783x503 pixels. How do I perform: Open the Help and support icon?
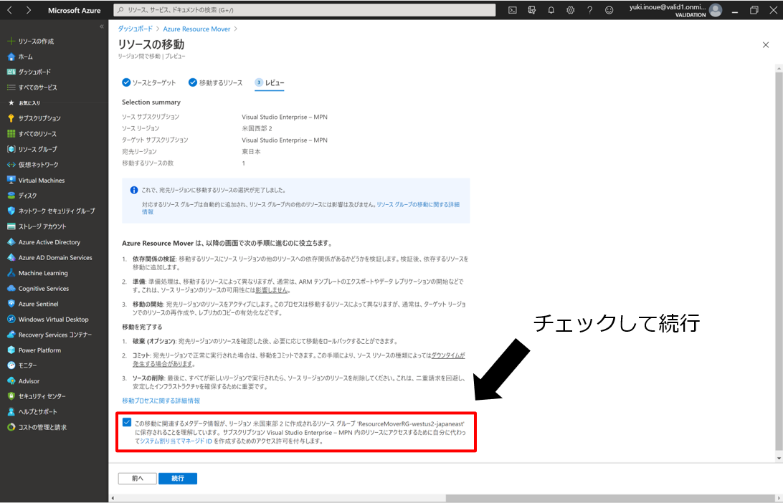[11, 412]
